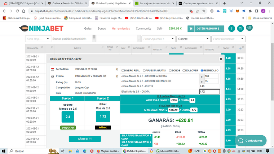Open the Filtrar Apuesta 1 dropdown
The width and height of the screenshot is (274, 154).
158,39
